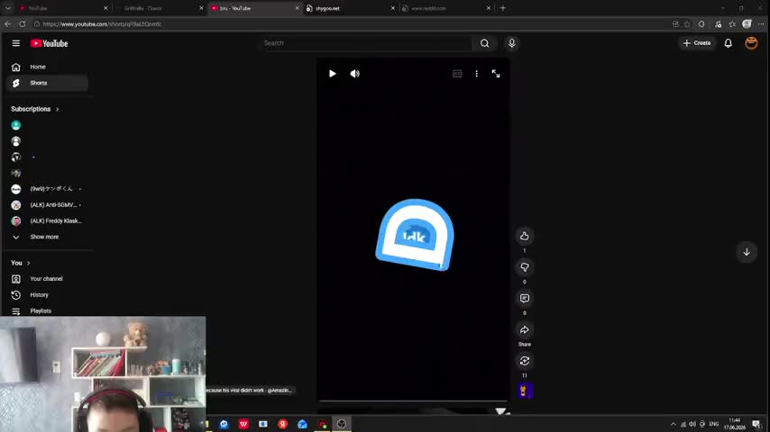
Task: Open browser split screen icon
Action: (x=675, y=24)
